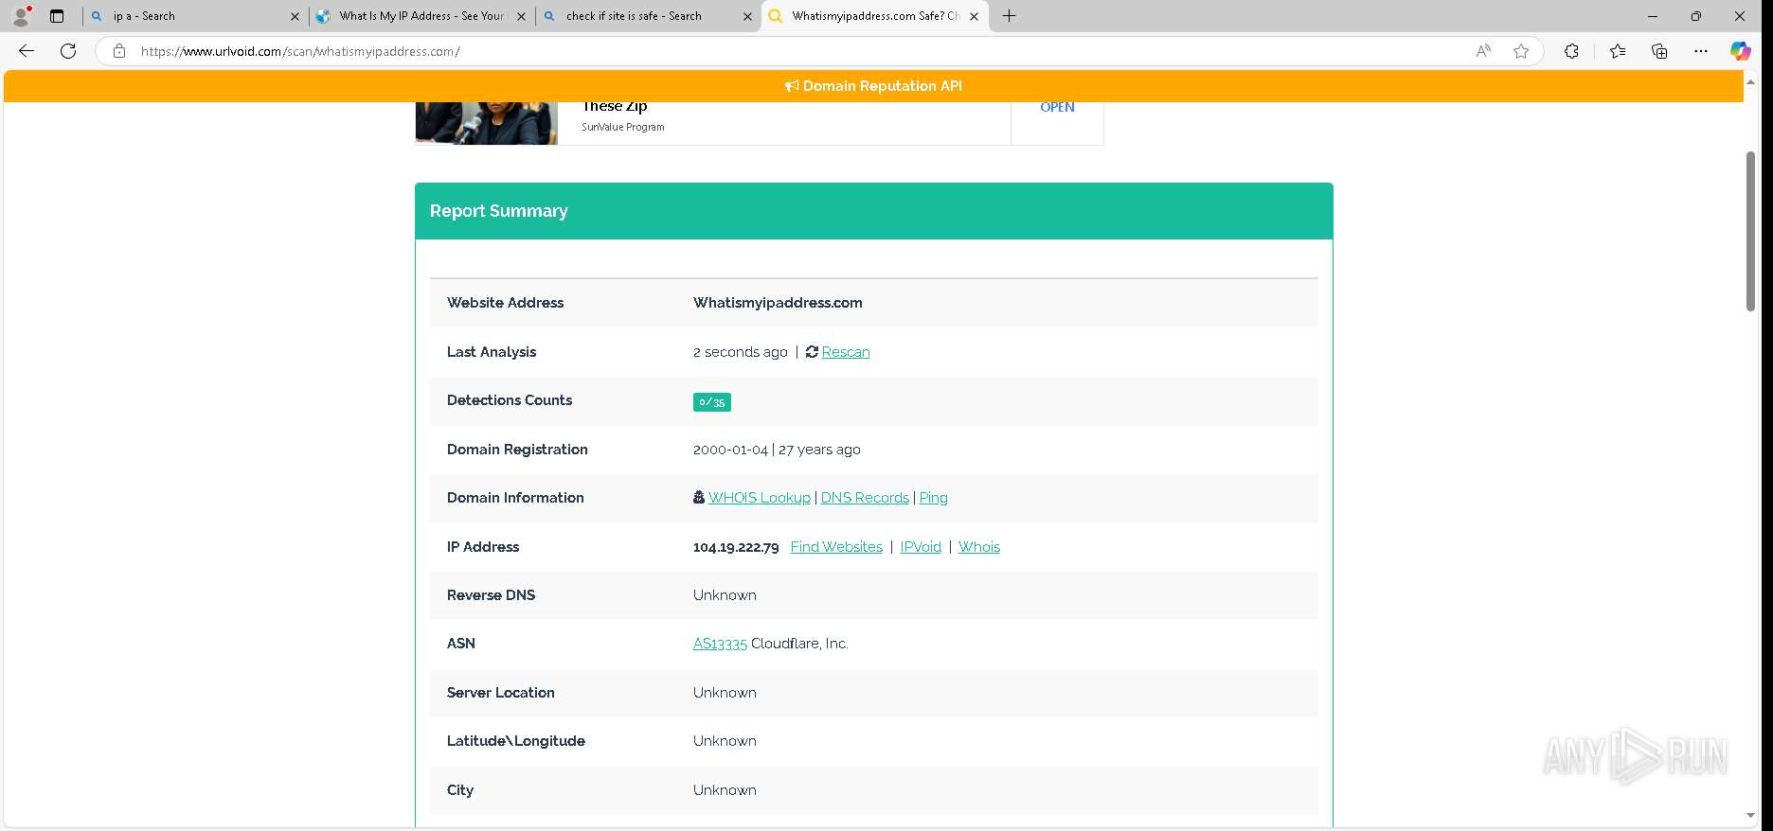
Task: Close the Whatismyipaddress.com Safe tab
Action: 974,16
